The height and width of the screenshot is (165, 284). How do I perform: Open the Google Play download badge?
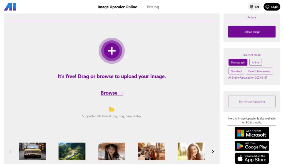pyautogui.click(x=252, y=146)
